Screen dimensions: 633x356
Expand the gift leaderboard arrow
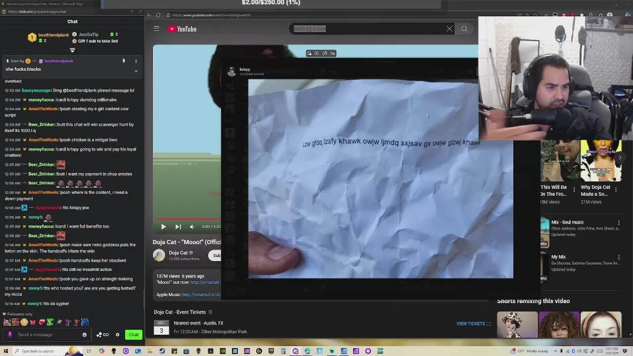point(72,50)
